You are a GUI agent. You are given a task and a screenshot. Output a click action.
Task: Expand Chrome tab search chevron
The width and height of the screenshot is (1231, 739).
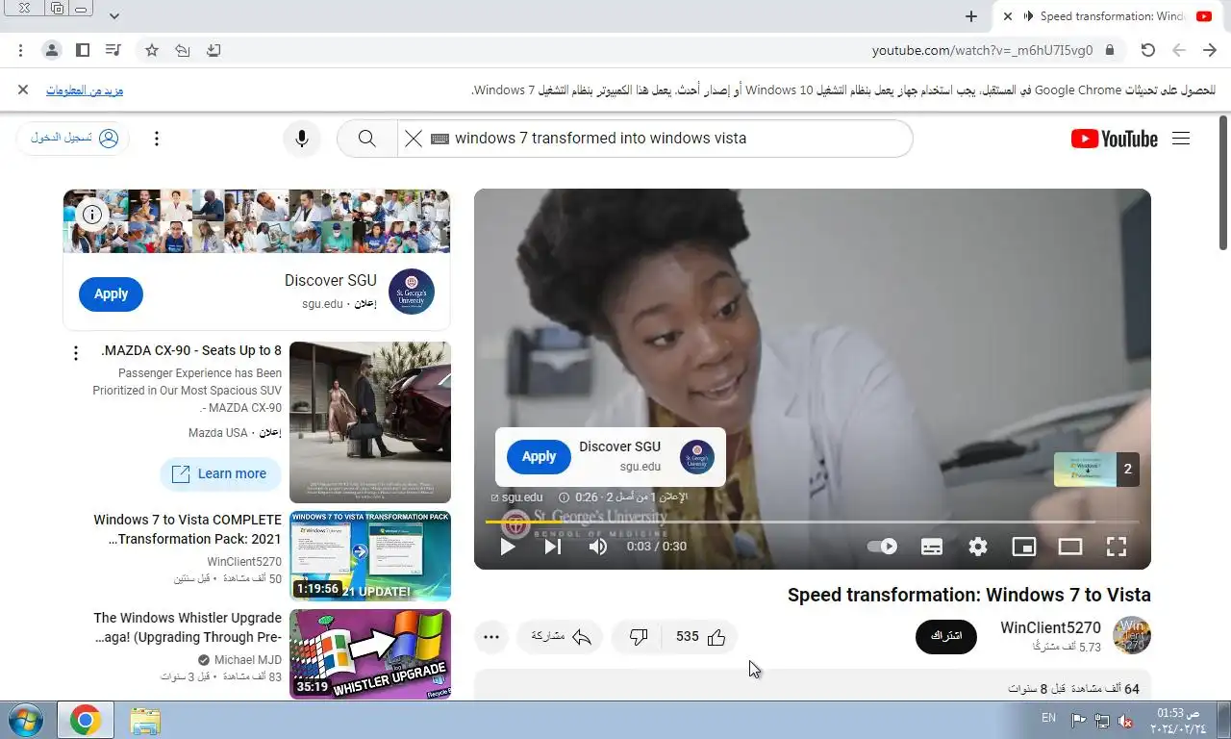click(x=114, y=16)
